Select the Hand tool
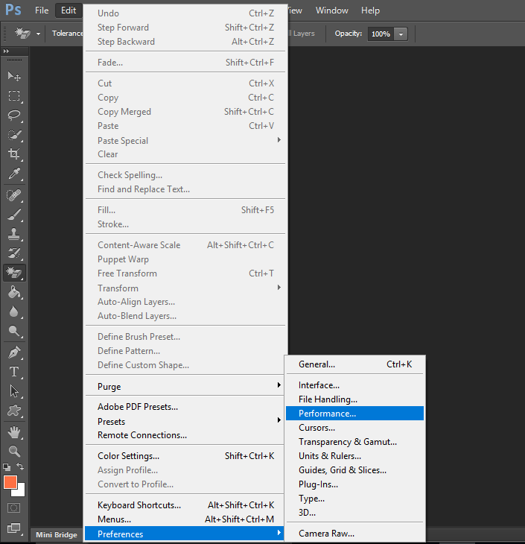This screenshot has height=544, width=525. 14,432
